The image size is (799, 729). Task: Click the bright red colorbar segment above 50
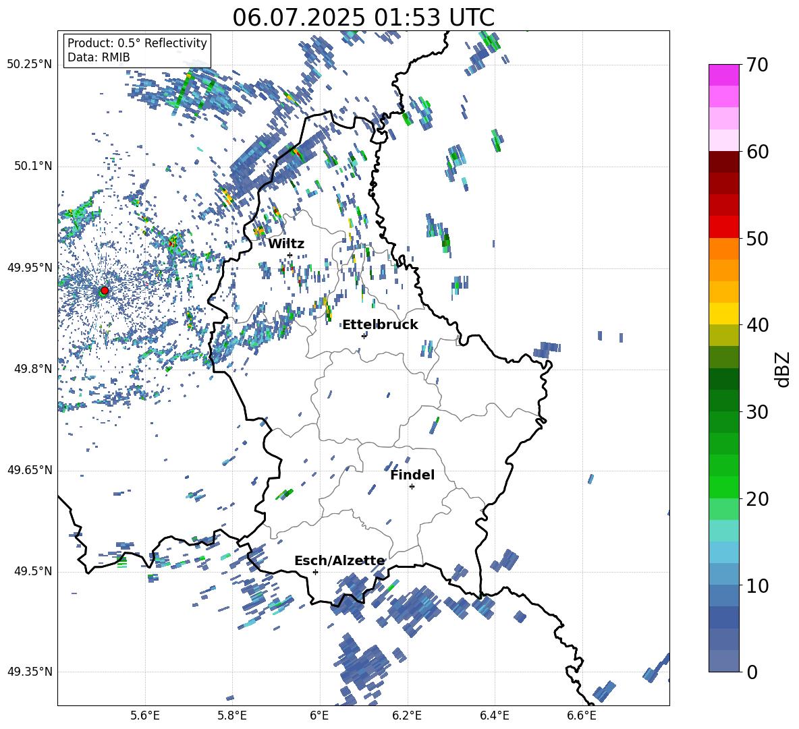pos(724,227)
